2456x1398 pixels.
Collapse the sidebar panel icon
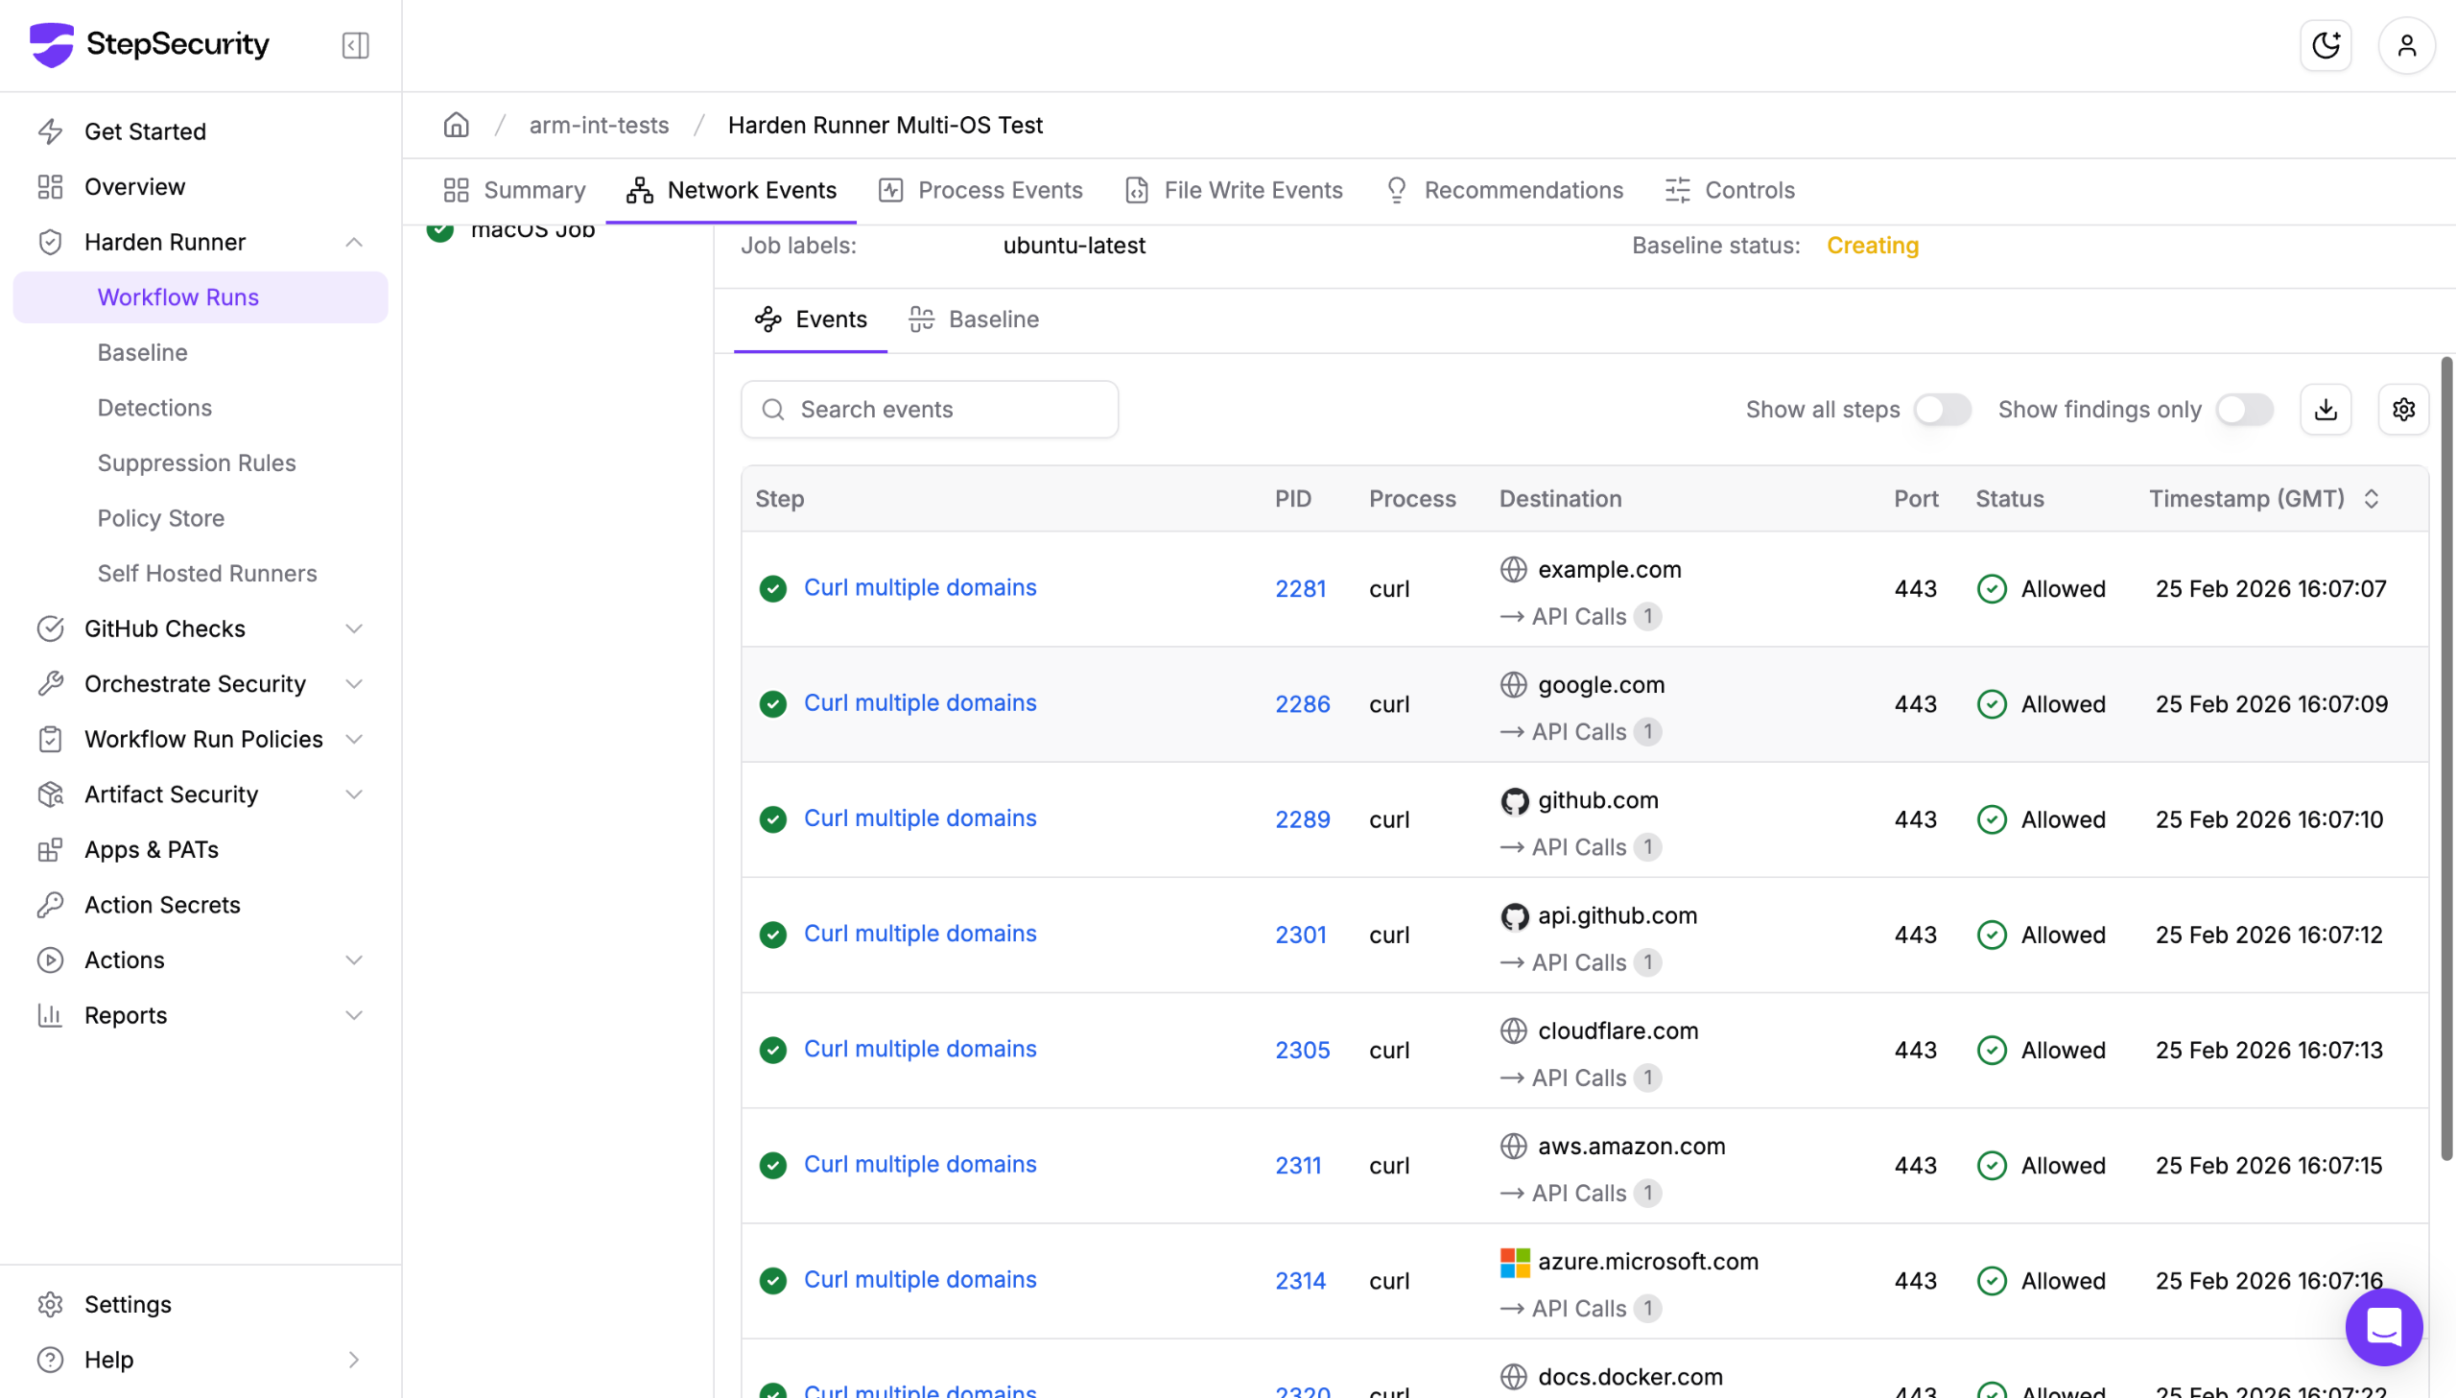355,45
